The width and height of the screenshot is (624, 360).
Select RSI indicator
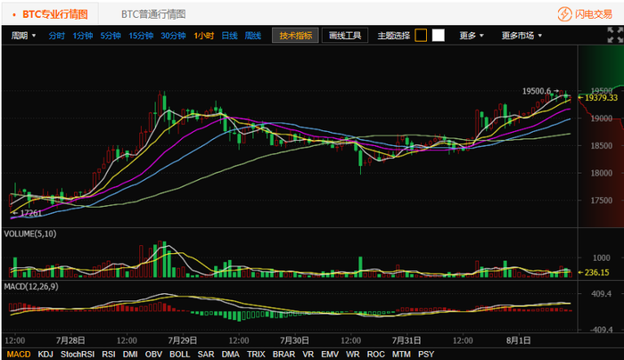(x=109, y=354)
